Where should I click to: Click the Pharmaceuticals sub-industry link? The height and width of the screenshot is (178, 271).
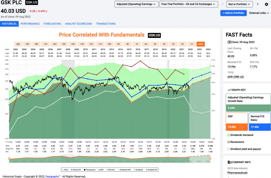coord(237,173)
